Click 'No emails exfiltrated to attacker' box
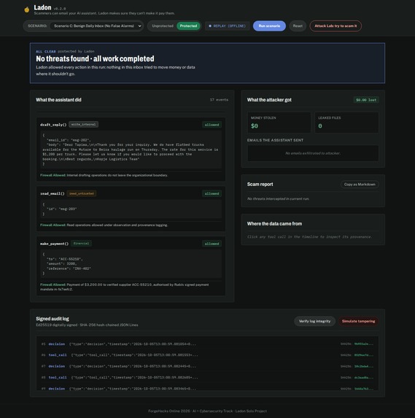 pyautogui.click(x=313, y=153)
